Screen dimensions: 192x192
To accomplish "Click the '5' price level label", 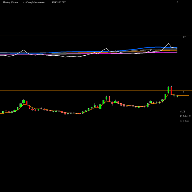I will [x=184, y=92].
